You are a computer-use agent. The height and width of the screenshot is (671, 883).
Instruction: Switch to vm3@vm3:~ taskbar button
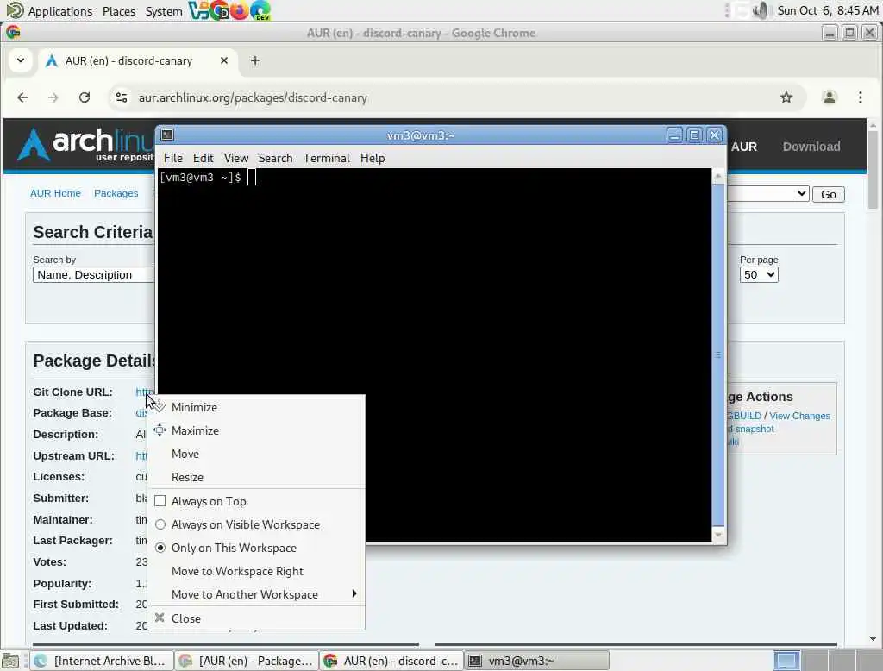pos(537,661)
